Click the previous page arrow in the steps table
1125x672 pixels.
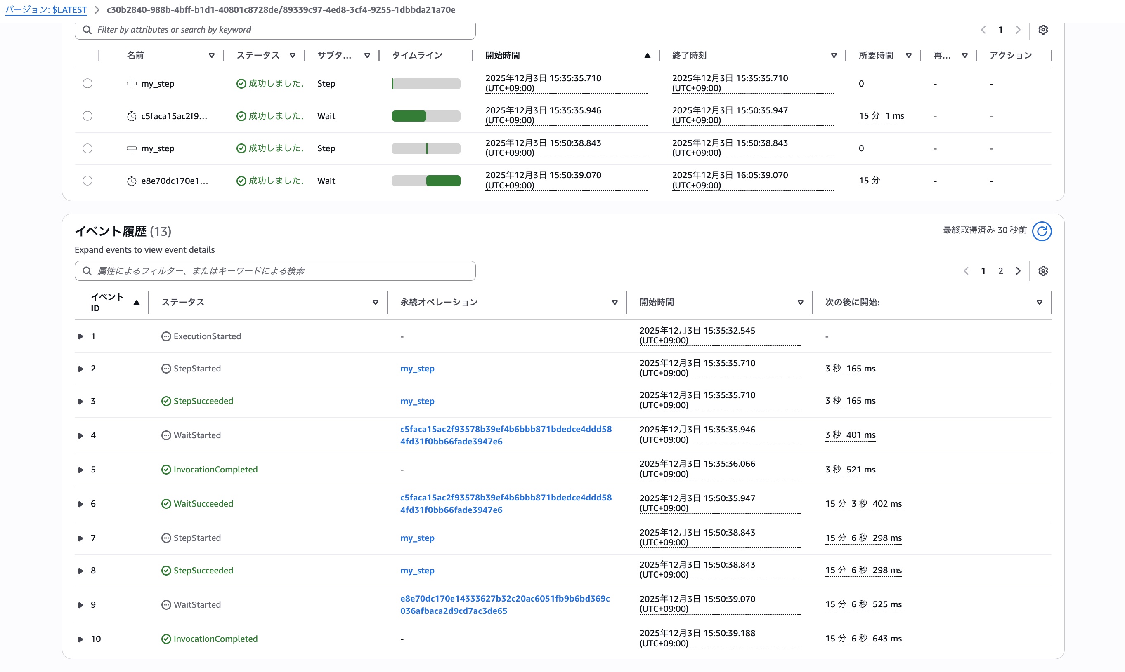pos(983,29)
